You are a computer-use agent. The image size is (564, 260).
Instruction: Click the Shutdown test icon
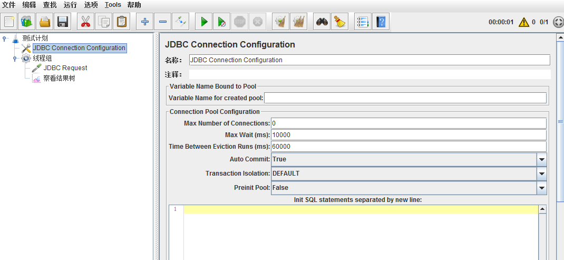(x=258, y=22)
